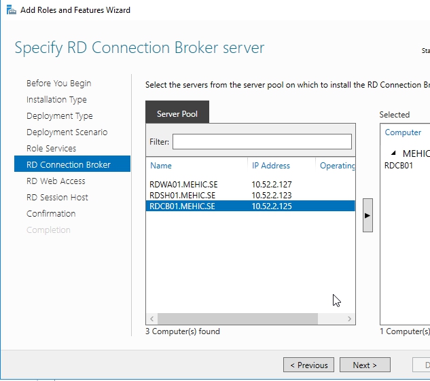Click the wizard icon in title bar
The image size is (430, 381).
(10, 10)
